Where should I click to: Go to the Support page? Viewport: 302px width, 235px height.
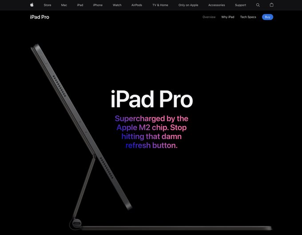pyautogui.click(x=240, y=5)
